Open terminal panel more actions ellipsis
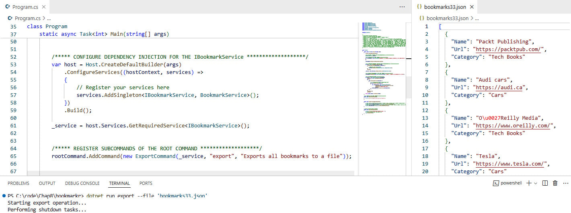571x213 pixels. pos(565,183)
